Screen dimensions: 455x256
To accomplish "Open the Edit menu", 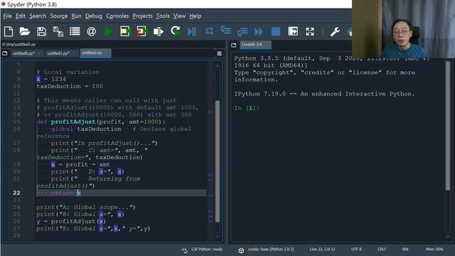I will point(21,16).
